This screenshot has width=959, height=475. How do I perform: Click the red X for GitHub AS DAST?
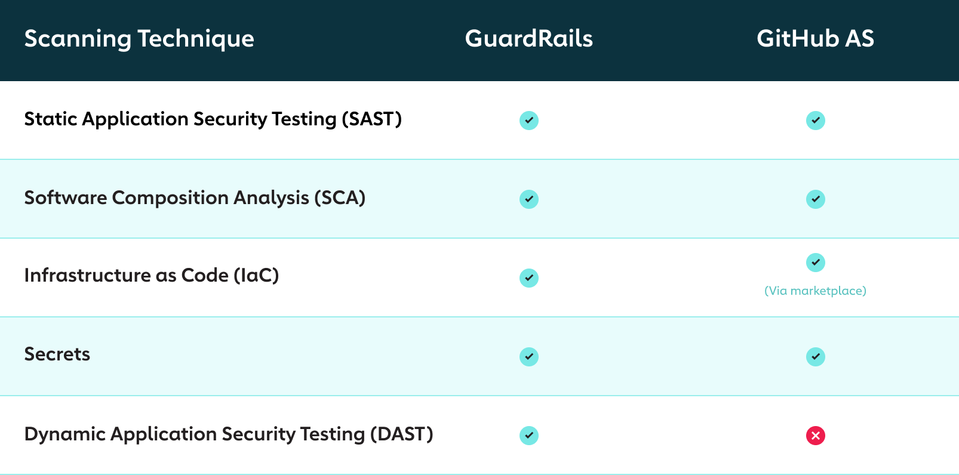click(x=816, y=436)
